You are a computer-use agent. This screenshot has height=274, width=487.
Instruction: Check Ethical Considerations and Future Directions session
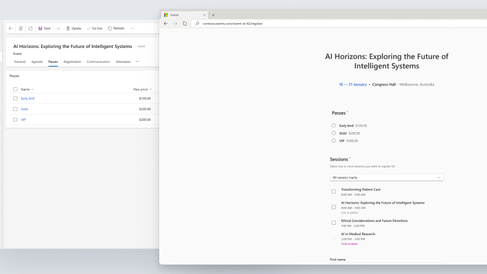coord(333,223)
